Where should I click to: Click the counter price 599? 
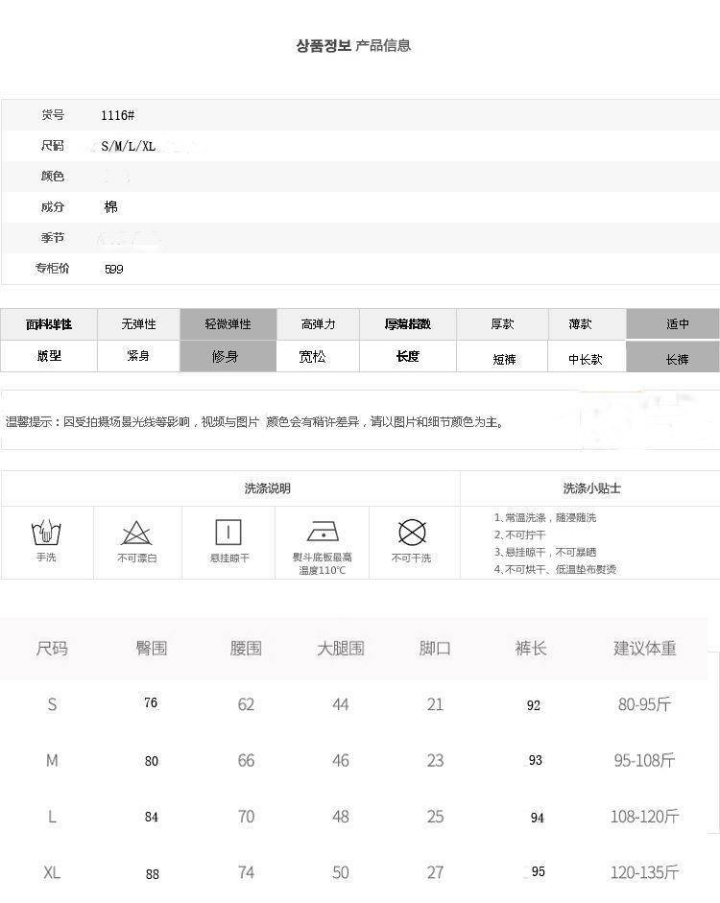tap(114, 269)
